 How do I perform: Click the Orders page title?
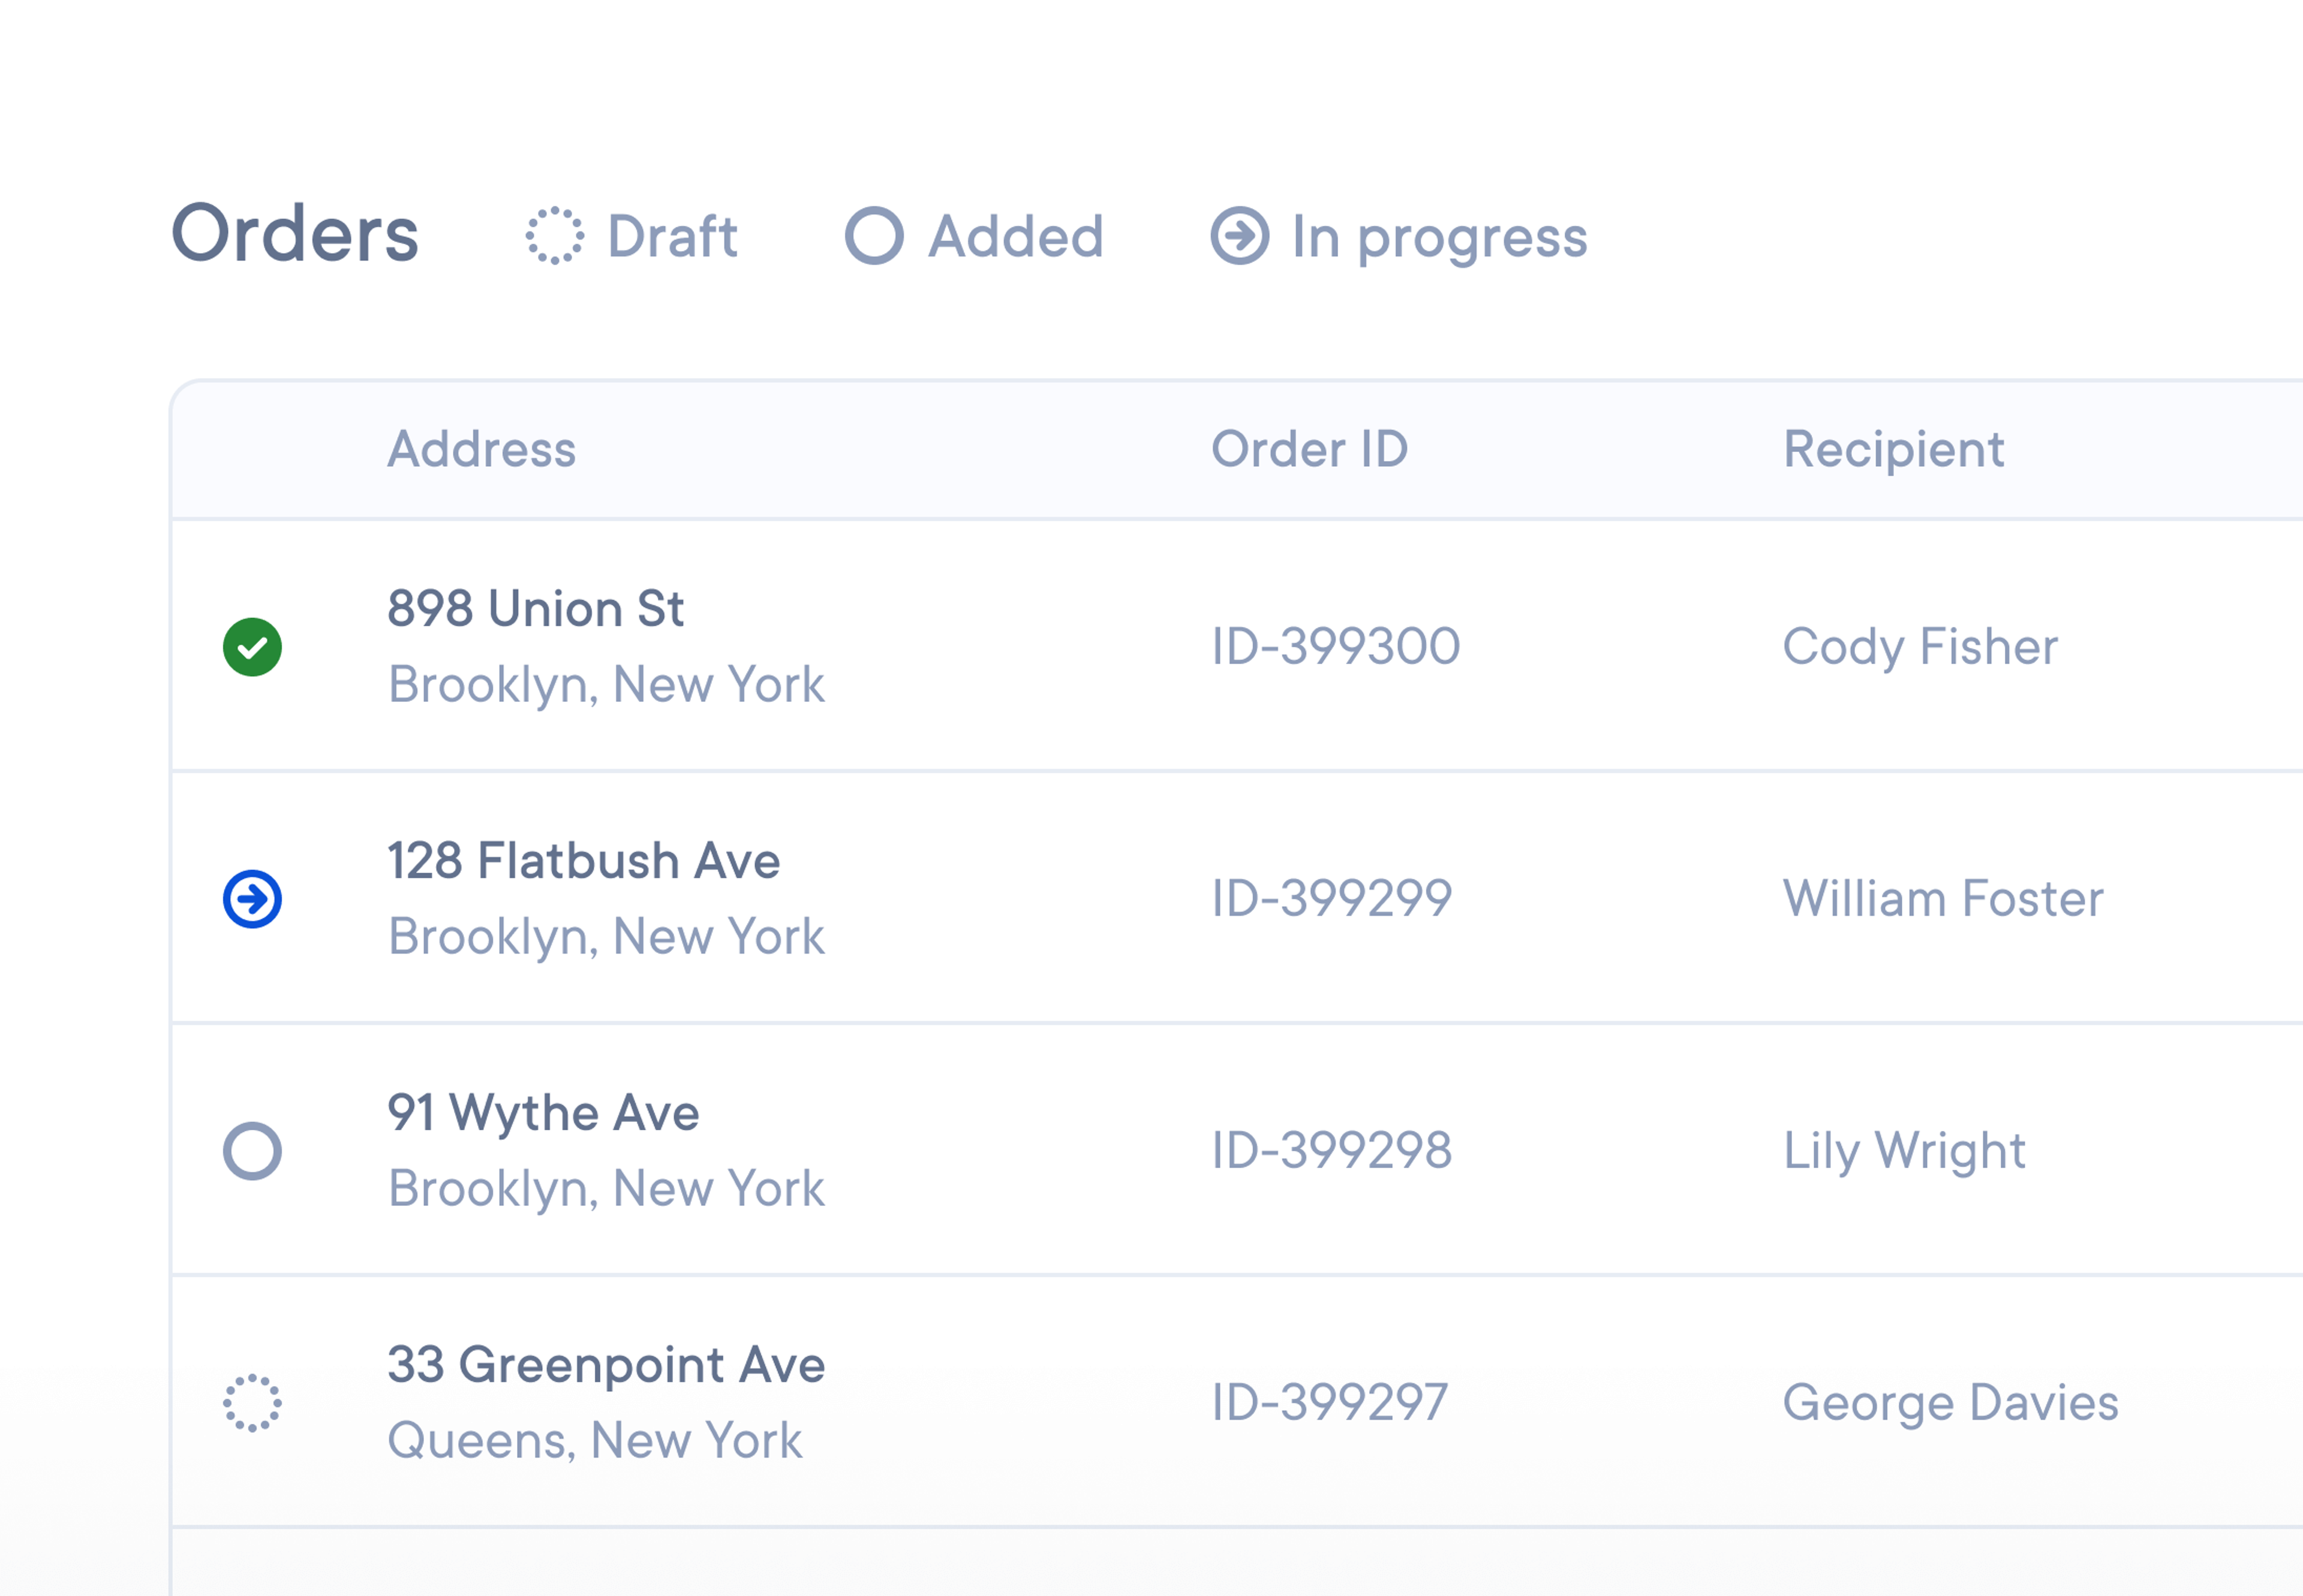(x=295, y=234)
